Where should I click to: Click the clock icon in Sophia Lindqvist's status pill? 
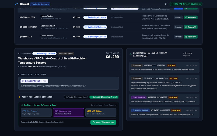[x=86, y=27]
